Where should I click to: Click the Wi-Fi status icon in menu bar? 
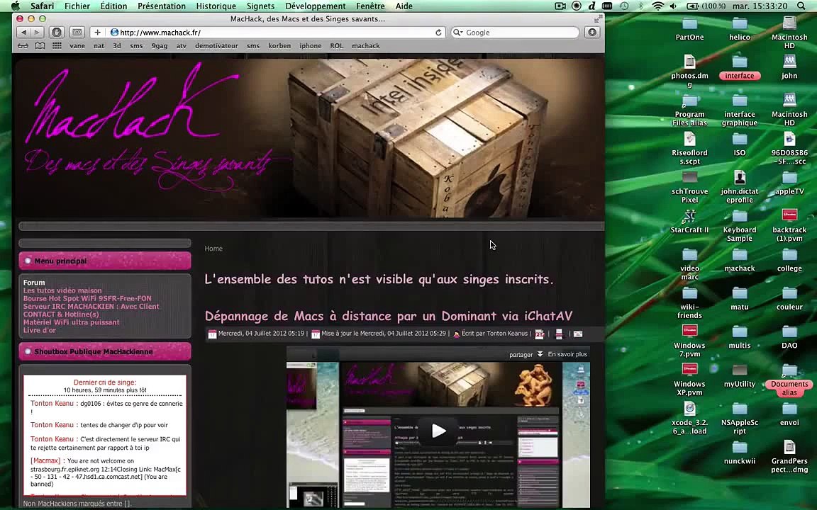658,6
